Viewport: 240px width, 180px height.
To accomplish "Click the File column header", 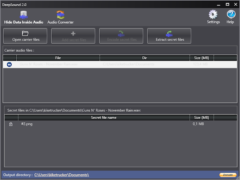I will click(x=58, y=58).
